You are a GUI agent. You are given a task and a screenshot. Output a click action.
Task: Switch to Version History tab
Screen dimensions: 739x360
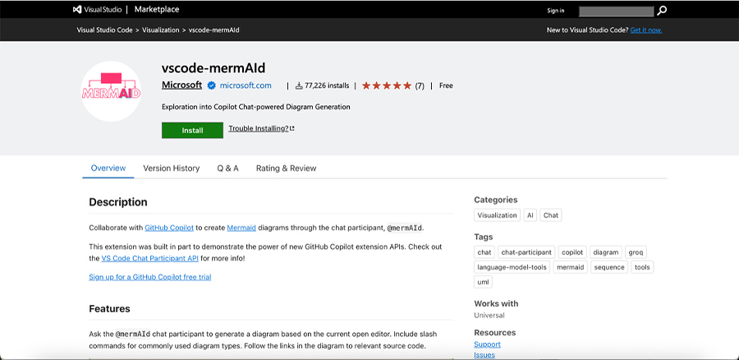pyautogui.click(x=172, y=168)
